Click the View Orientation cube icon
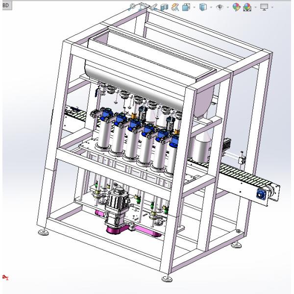294x294 pixels. pos(185,7)
